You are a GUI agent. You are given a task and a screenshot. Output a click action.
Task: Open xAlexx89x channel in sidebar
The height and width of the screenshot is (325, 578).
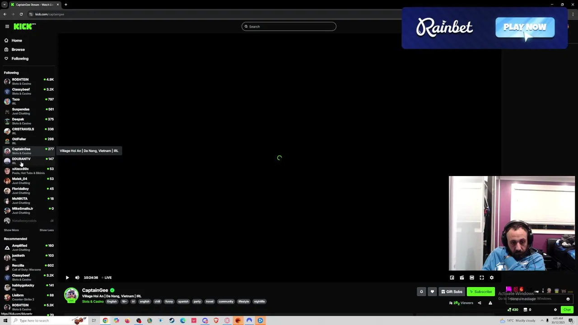29,171
